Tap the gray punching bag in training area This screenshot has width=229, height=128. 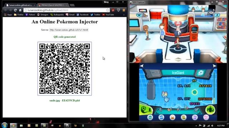pyautogui.click(x=151, y=90)
